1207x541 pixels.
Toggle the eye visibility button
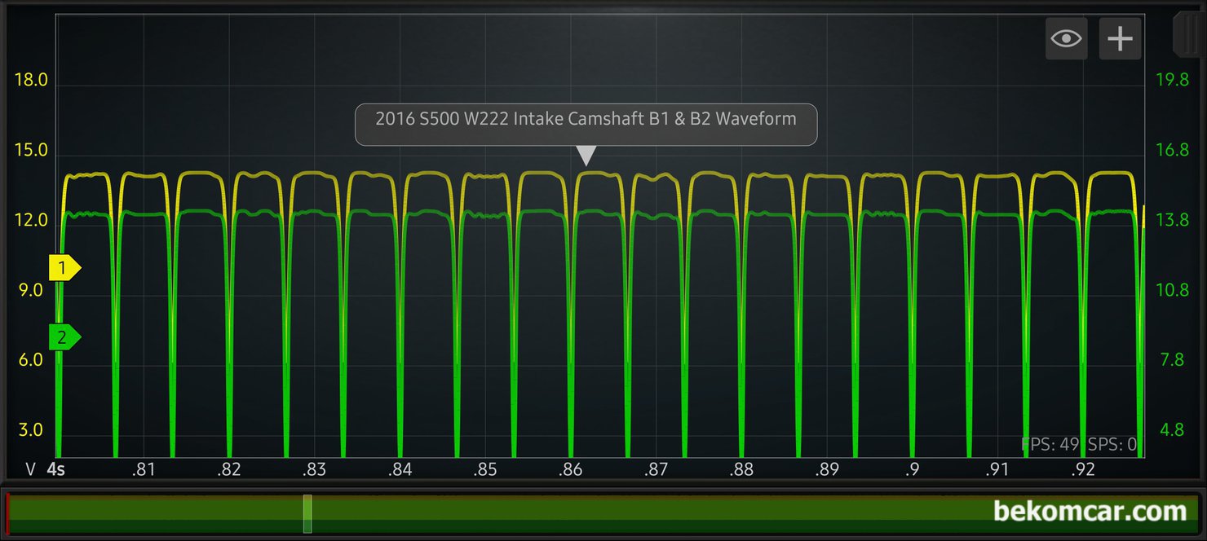coord(1066,38)
